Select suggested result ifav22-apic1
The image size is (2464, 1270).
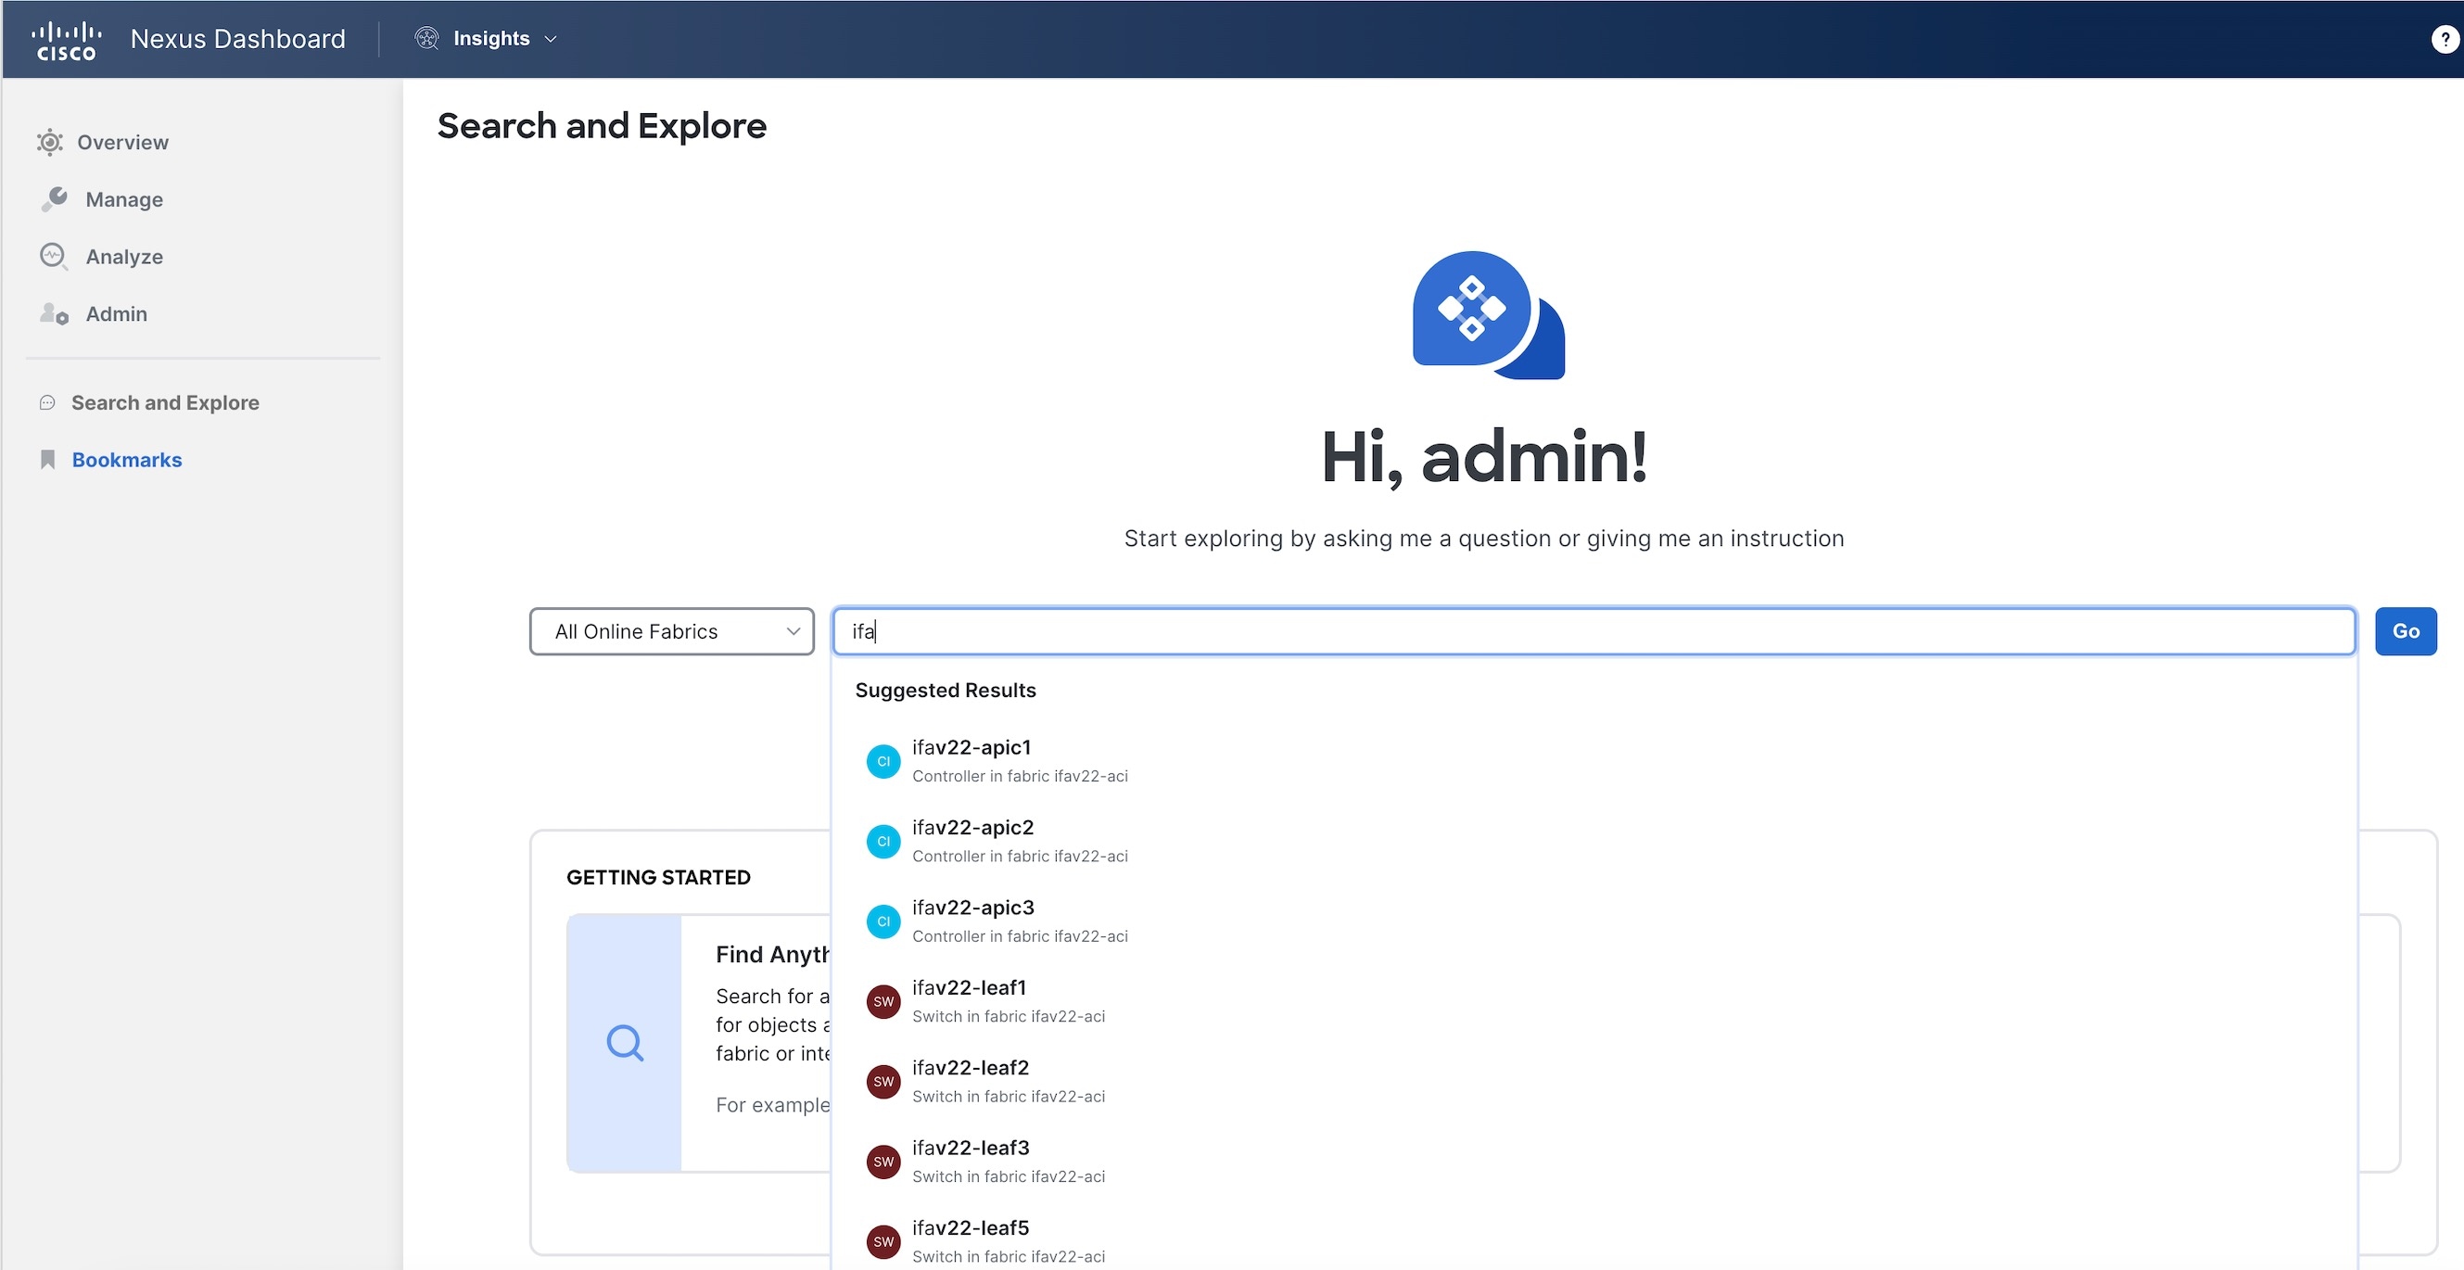1594,761
